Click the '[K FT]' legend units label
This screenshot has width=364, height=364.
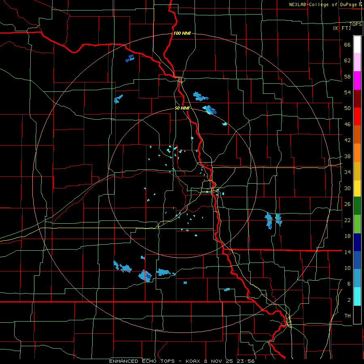(342, 28)
